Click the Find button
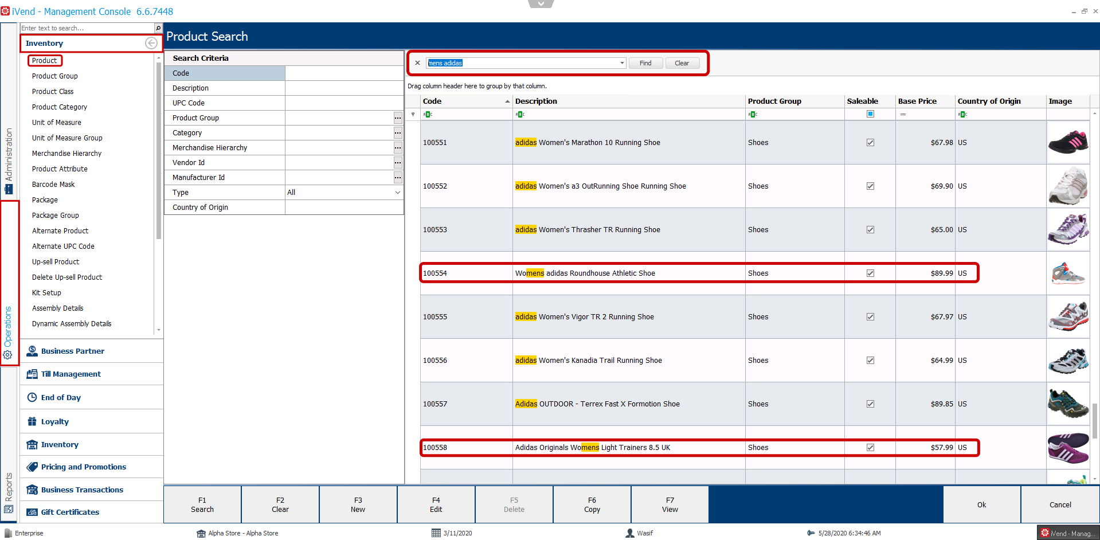Image resolution: width=1100 pixels, height=540 pixels. pyautogui.click(x=645, y=63)
